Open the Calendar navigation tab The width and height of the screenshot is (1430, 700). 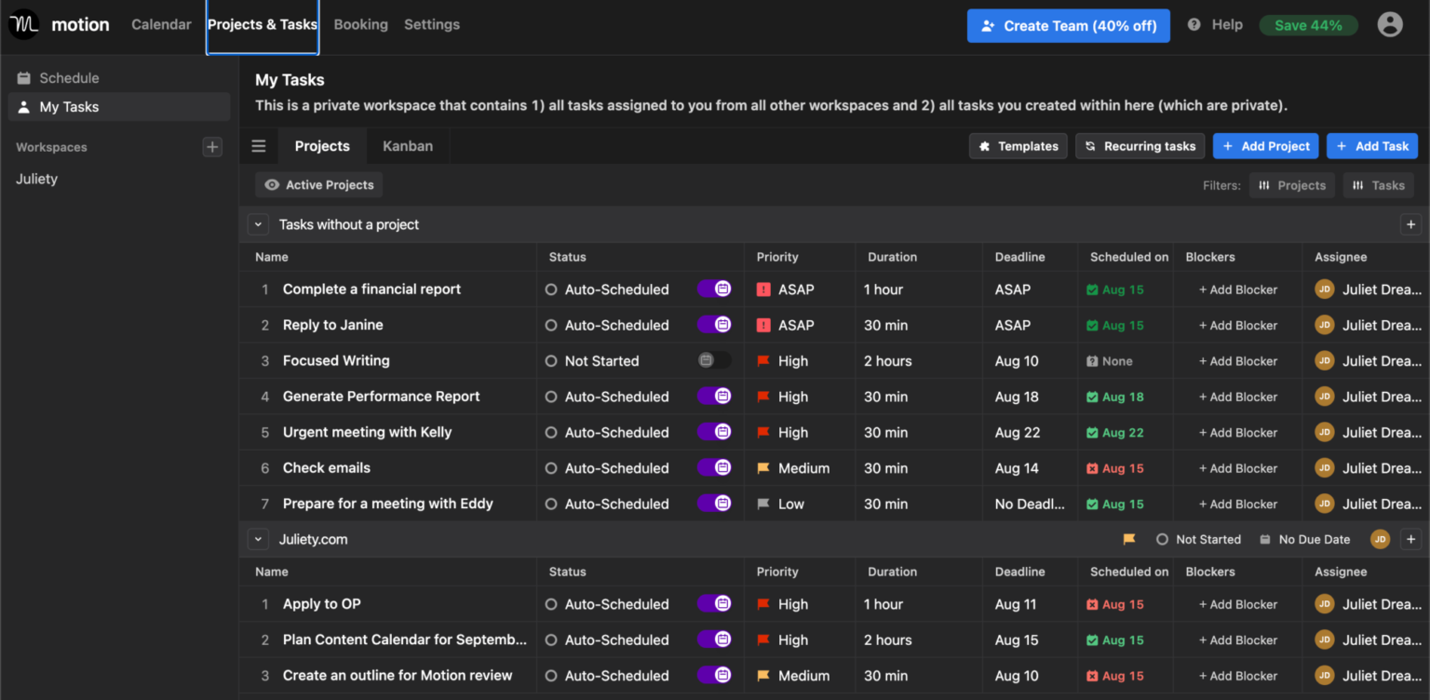[161, 25]
